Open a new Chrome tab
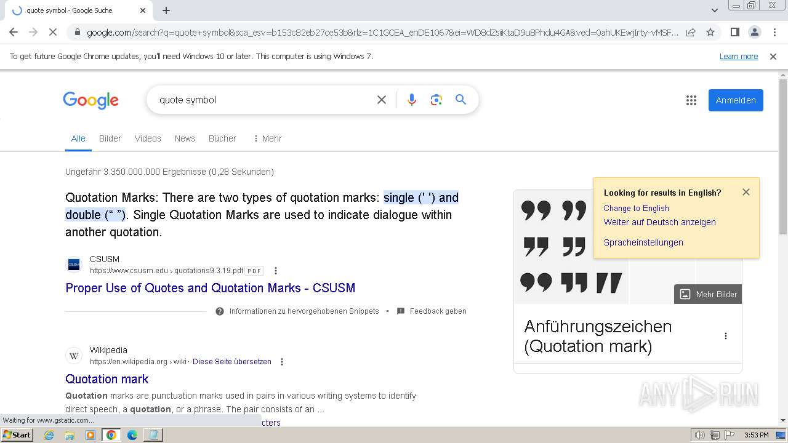 166,10
